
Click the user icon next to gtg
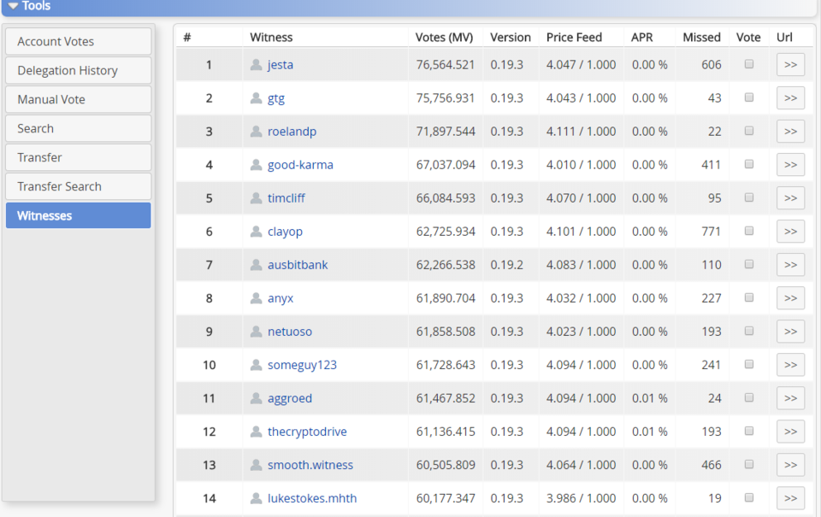tap(256, 98)
